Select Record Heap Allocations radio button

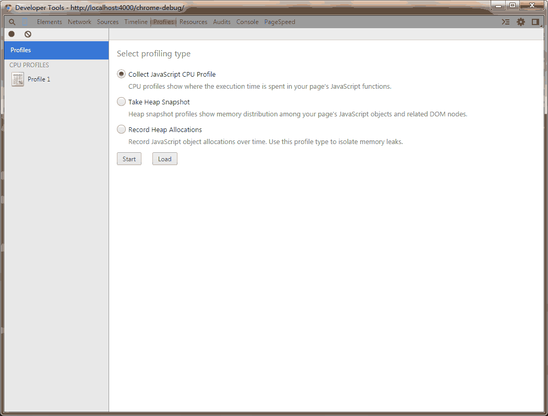(121, 129)
